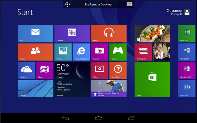Show the keyboard via remote bar icon
Viewport: 197px width, 123px height.
129,4
